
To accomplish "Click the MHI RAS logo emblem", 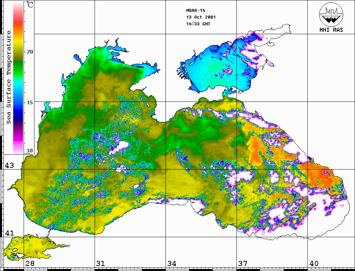I will coord(331,14).
